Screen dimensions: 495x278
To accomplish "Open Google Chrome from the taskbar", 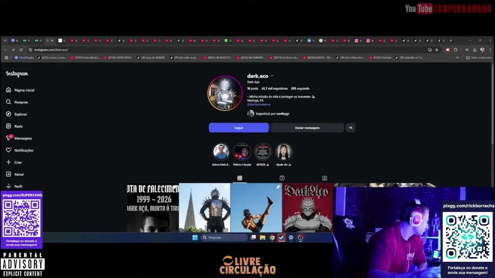I will [272, 237].
